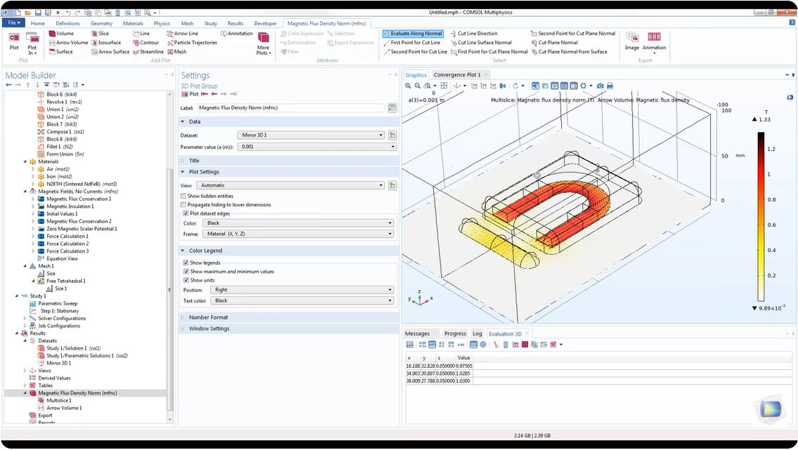Click the camera snapshot icon in Graphics toolbar
The width and height of the screenshot is (798, 450).
click(x=600, y=86)
